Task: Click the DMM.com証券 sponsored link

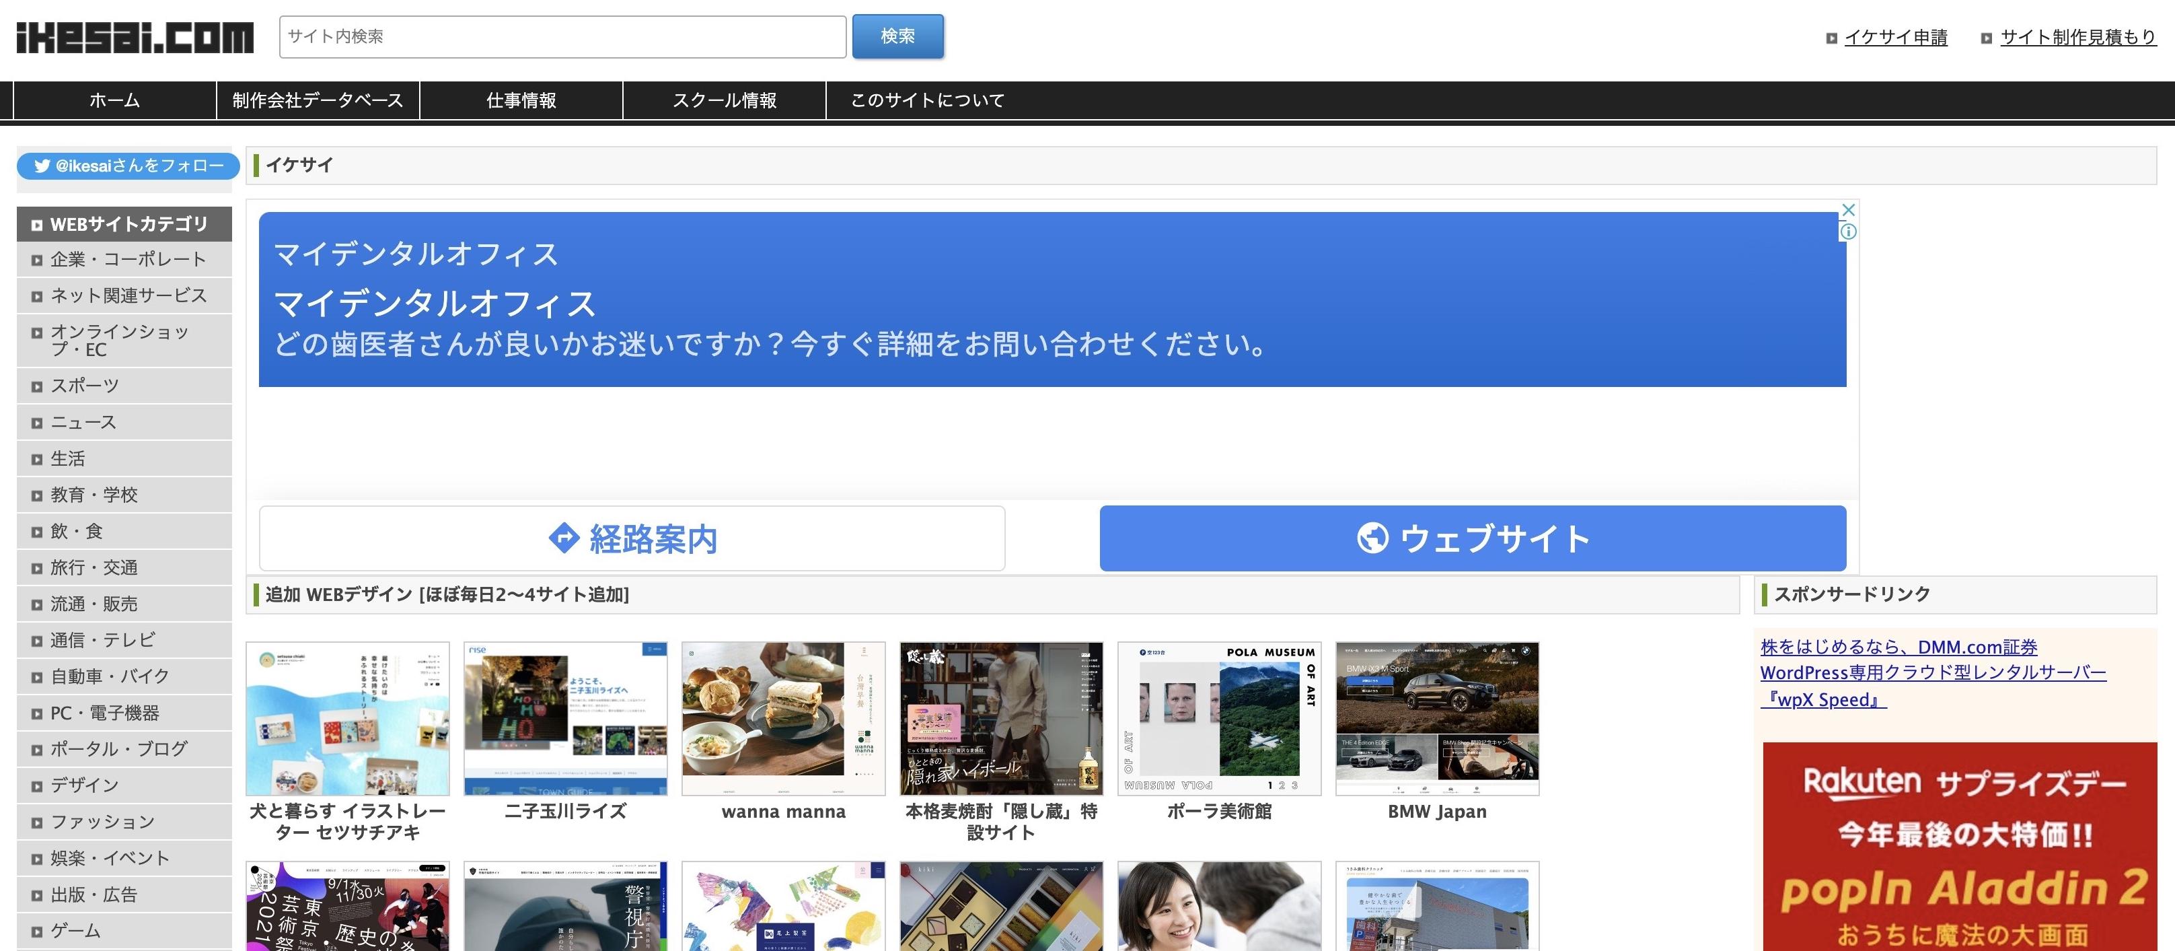Action: click(x=1898, y=647)
